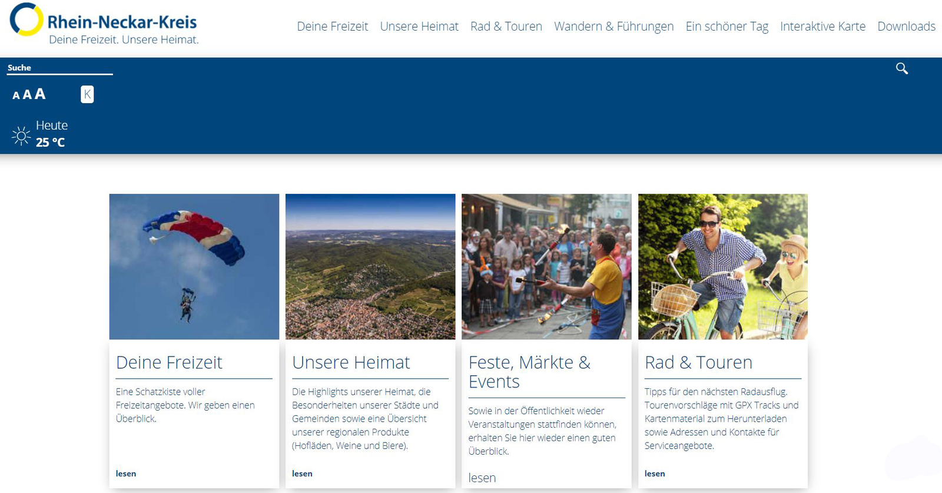Click the sun weather icon
The width and height of the screenshot is (942, 493).
pos(21,135)
